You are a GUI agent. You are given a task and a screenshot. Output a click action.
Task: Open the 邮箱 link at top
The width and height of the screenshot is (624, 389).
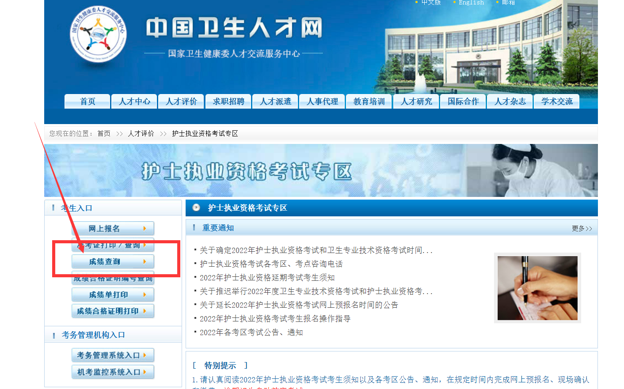(508, 3)
